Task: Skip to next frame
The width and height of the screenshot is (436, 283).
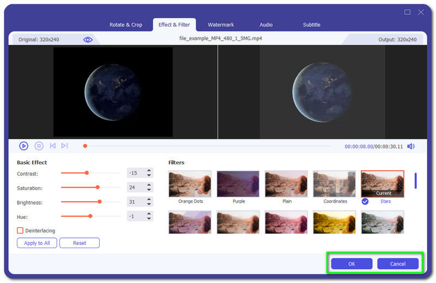Action: [64, 146]
